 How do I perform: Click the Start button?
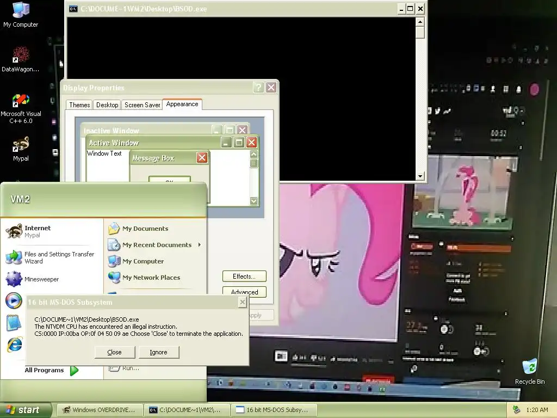[x=25, y=410]
